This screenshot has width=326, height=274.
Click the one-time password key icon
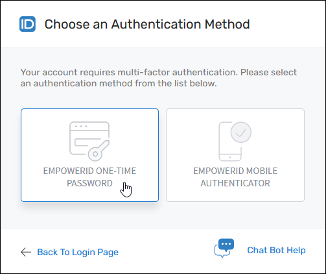tap(89, 142)
